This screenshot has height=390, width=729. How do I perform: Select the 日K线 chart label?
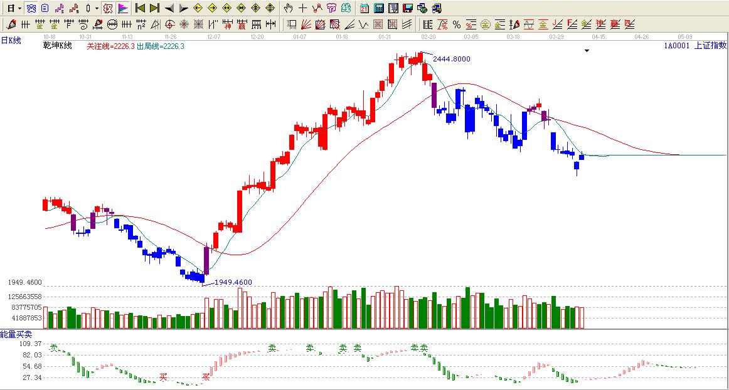(x=11, y=41)
